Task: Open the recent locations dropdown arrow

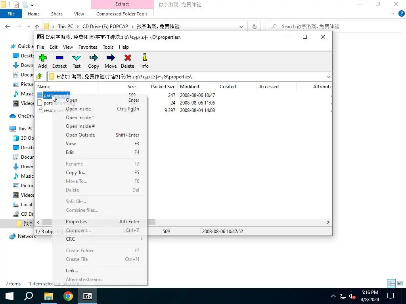Action: point(29,27)
